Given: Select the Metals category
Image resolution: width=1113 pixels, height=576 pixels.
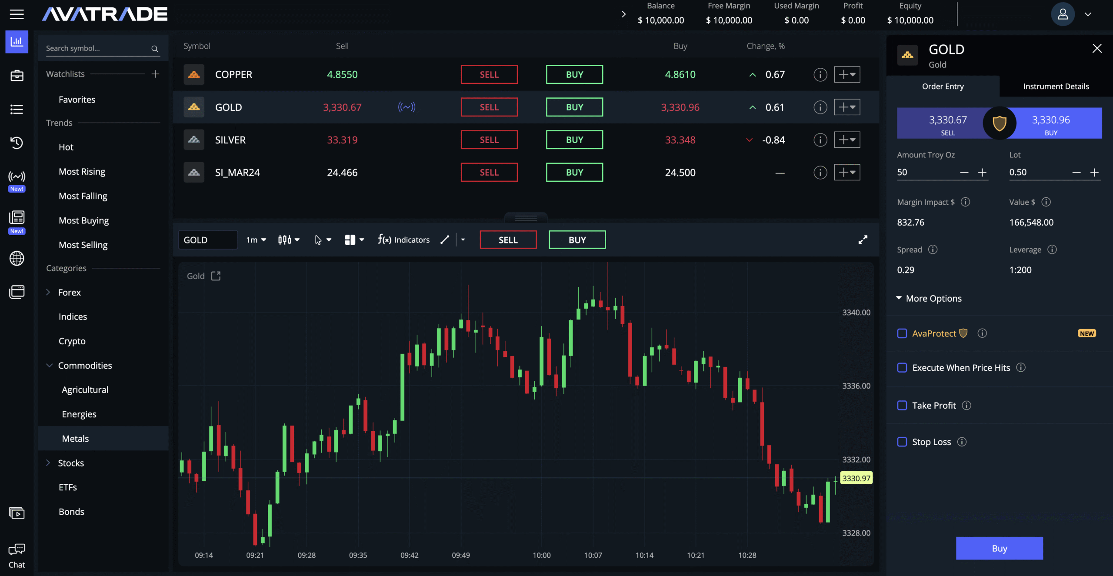Looking at the screenshot, I should coord(103,439).
